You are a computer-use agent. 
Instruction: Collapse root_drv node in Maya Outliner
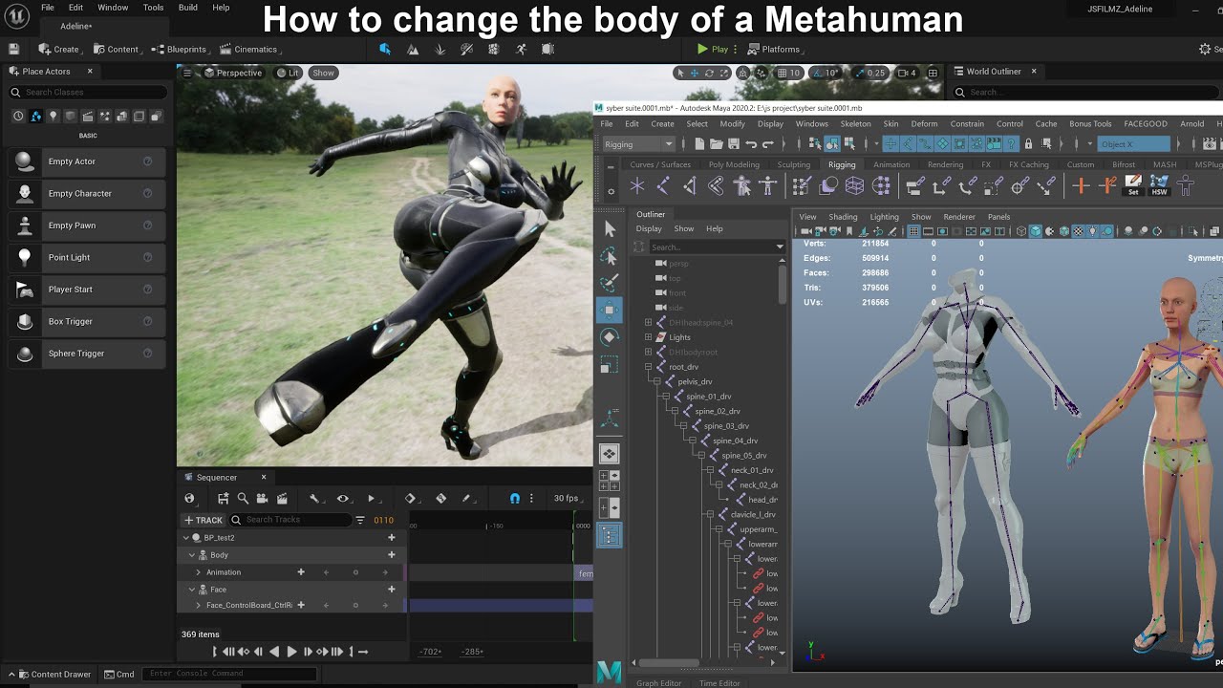point(648,367)
